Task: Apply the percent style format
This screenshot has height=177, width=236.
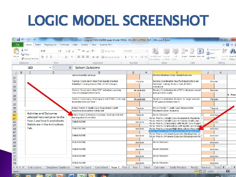Action: 132,57
